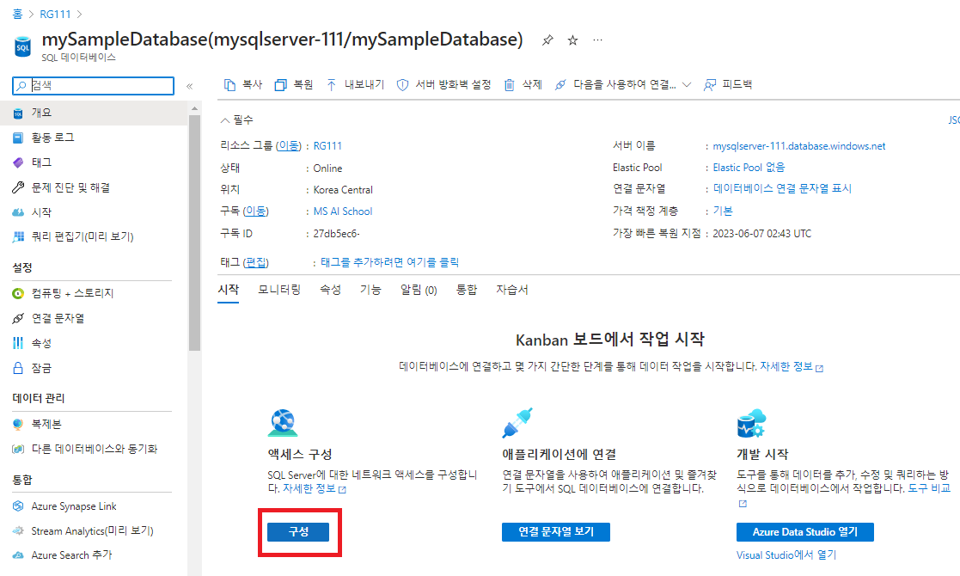Collapse the sidebar with double chevron
The image size is (960, 576).
190,86
